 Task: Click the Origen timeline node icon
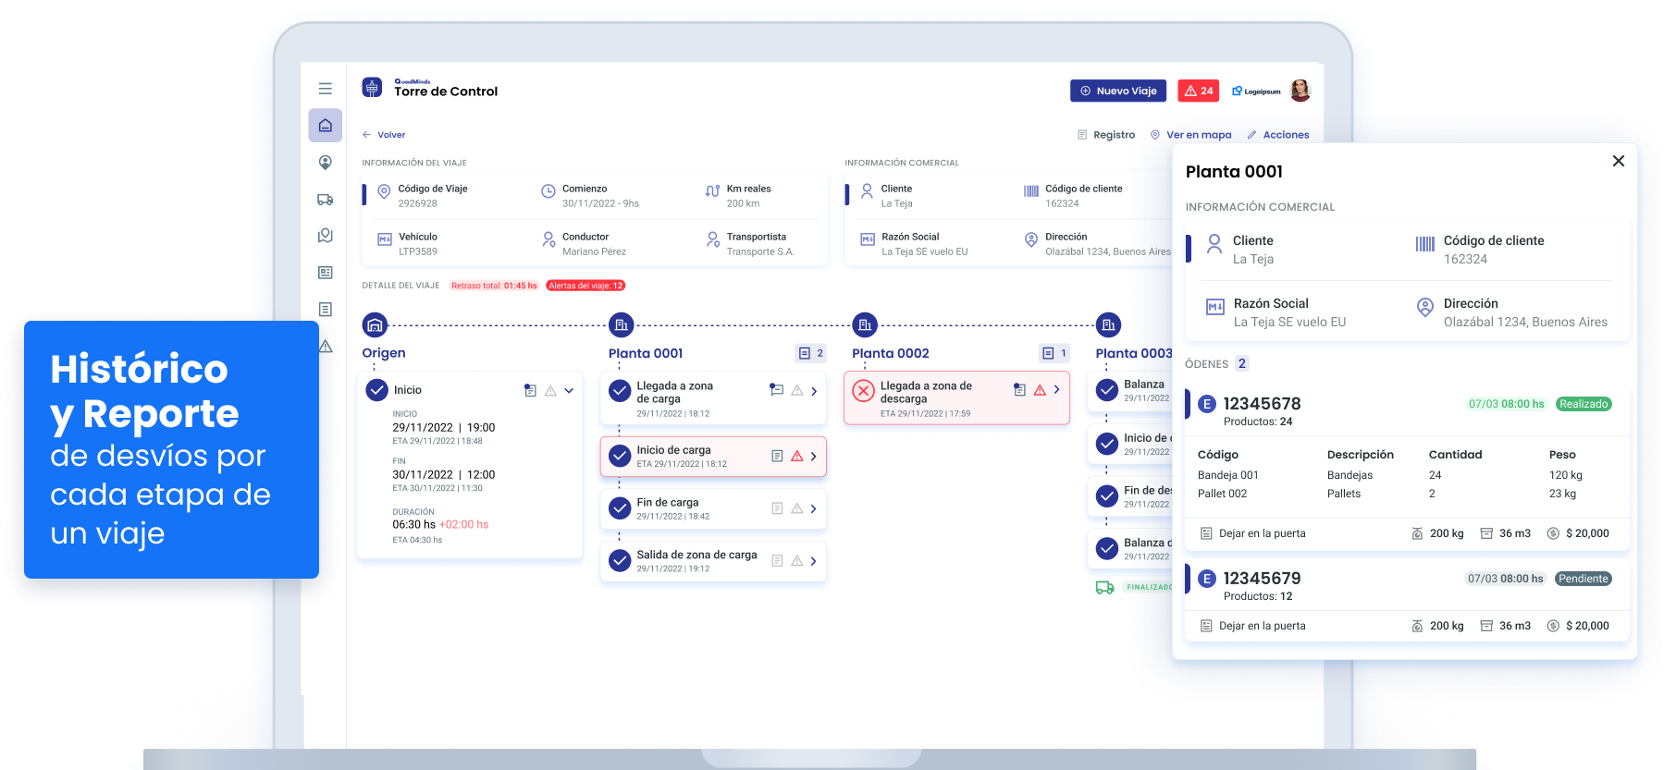pos(375,325)
